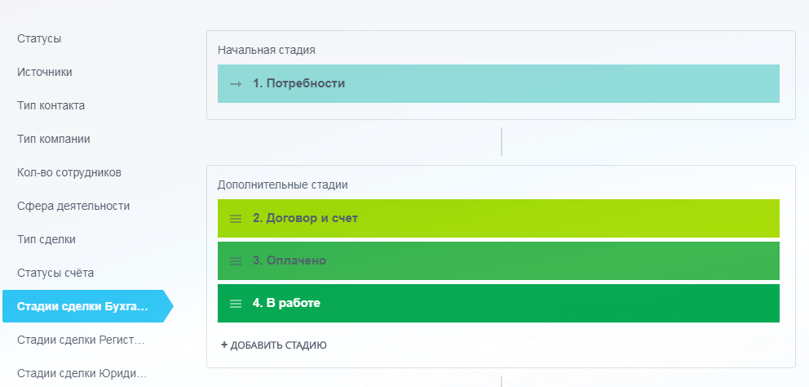This screenshot has width=809, height=387.
Task: Navigate to Статусы счёта section
Action: point(55,273)
